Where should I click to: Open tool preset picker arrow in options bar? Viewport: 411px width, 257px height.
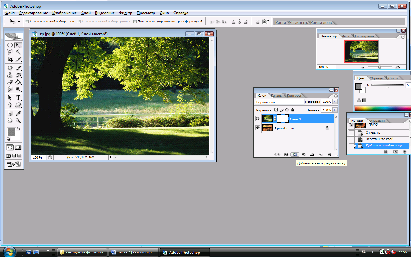[x=19, y=22]
